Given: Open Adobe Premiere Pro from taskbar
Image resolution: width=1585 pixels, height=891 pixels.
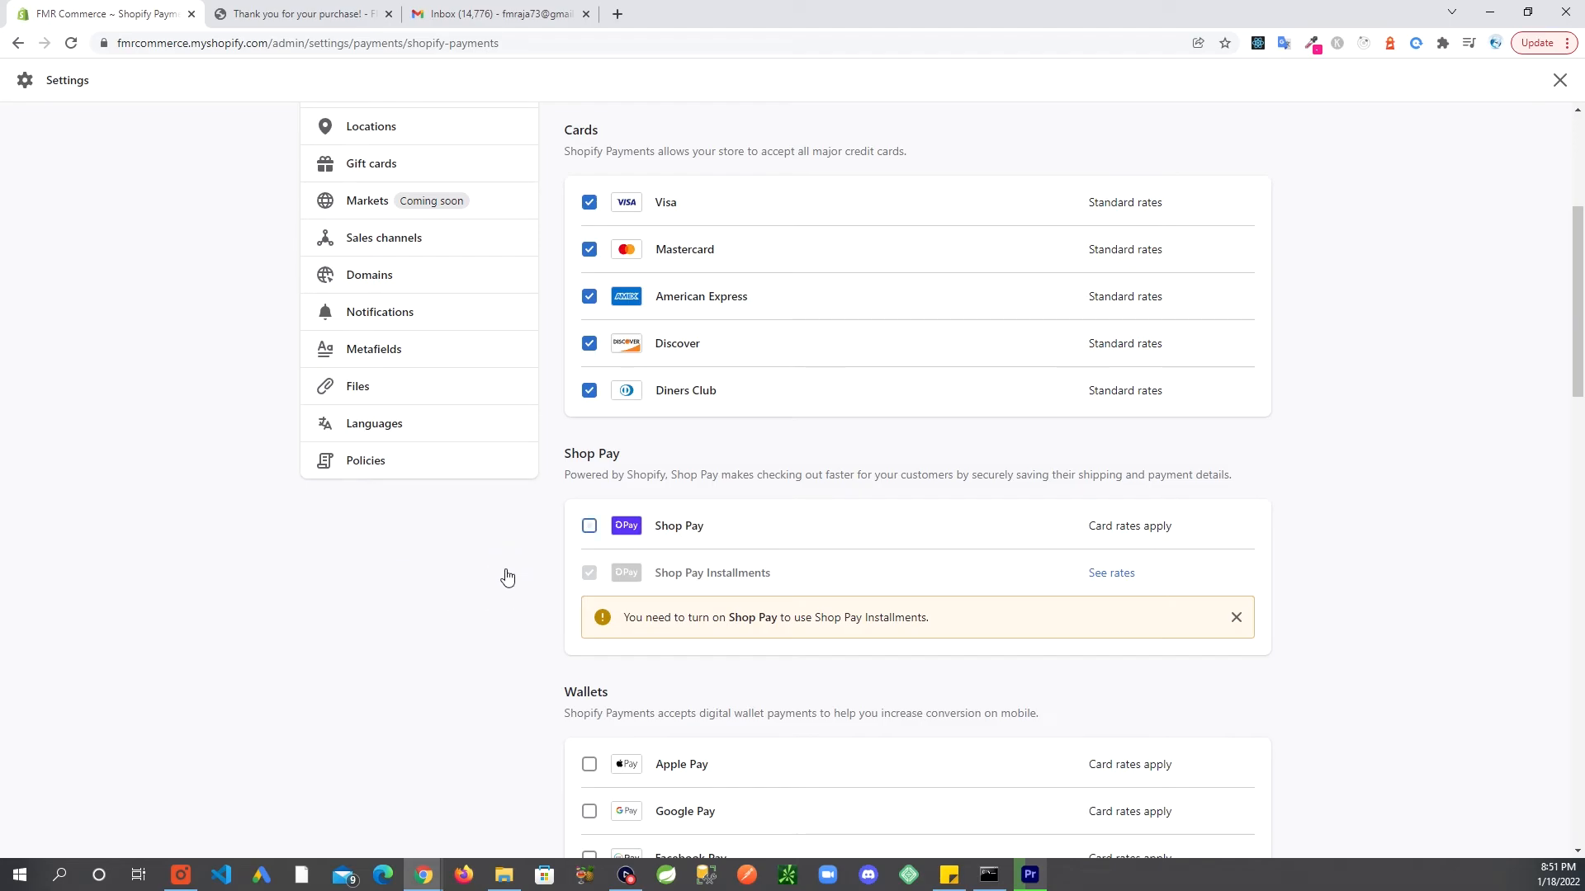Looking at the screenshot, I should coord(1030,874).
